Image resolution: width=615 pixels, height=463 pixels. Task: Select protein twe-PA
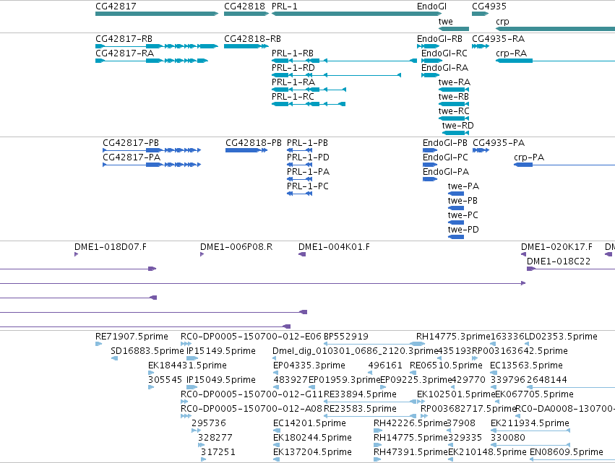tap(456, 194)
